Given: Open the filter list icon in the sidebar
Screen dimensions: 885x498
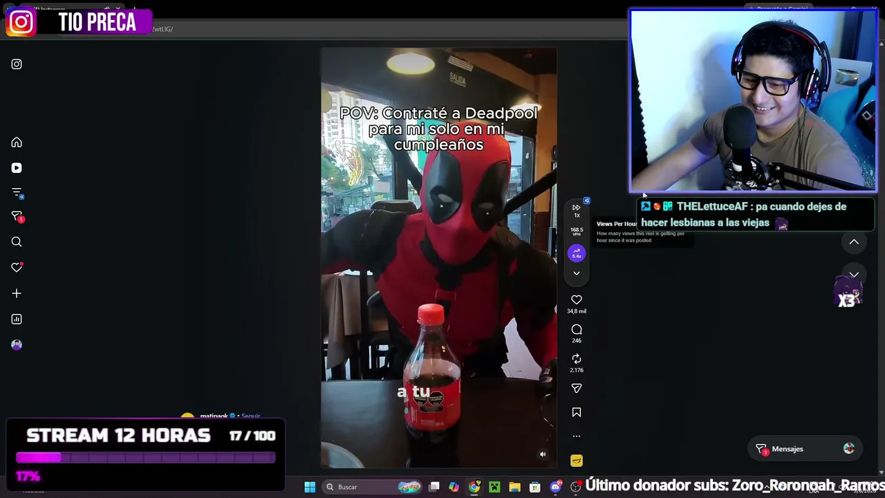Looking at the screenshot, I should click(x=17, y=193).
